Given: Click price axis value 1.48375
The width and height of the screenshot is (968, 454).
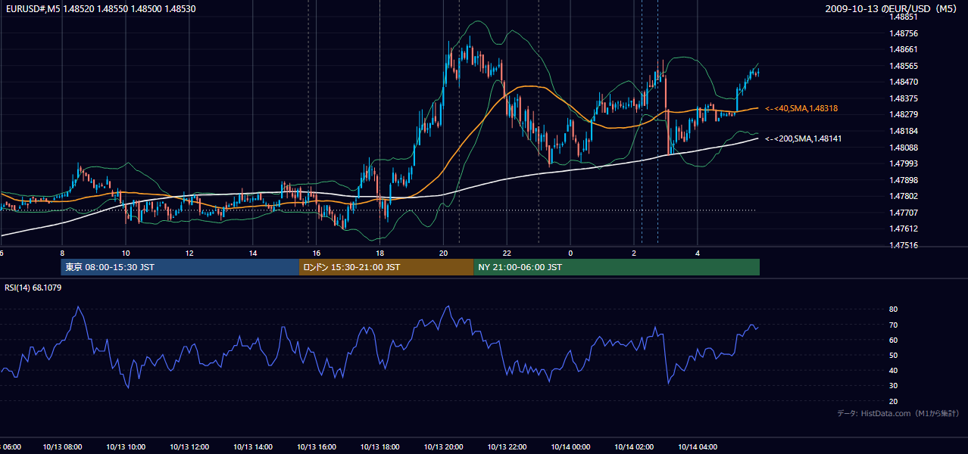Looking at the screenshot, I should click(x=904, y=98).
